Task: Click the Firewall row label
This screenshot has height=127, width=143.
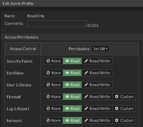Action: click(14, 97)
